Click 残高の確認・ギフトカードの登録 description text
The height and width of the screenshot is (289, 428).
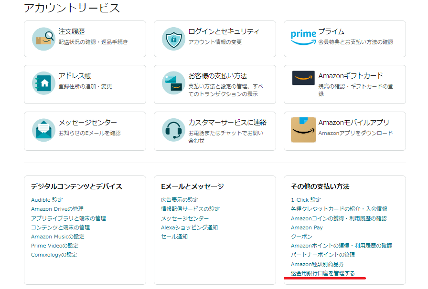click(x=356, y=90)
